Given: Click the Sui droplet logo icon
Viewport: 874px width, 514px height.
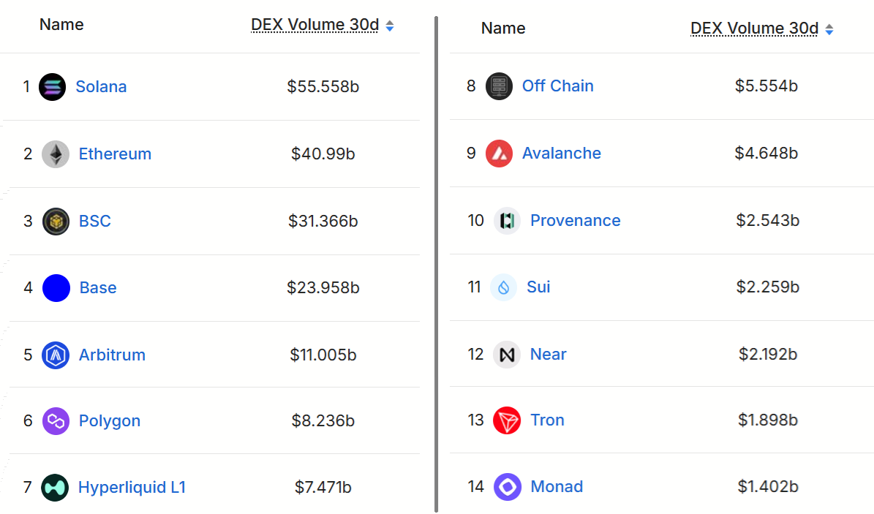Looking at the screenshot, I should [503, 287].
